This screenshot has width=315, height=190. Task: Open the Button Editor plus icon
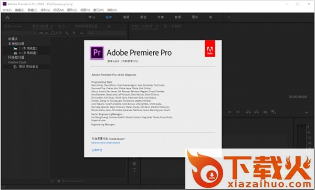pos(307,112)
